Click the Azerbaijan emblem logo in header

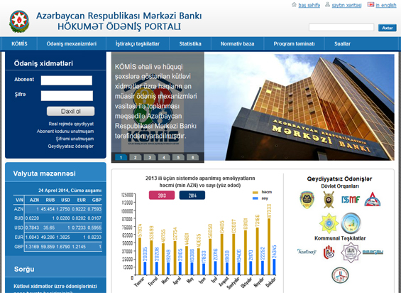point(19,21)
